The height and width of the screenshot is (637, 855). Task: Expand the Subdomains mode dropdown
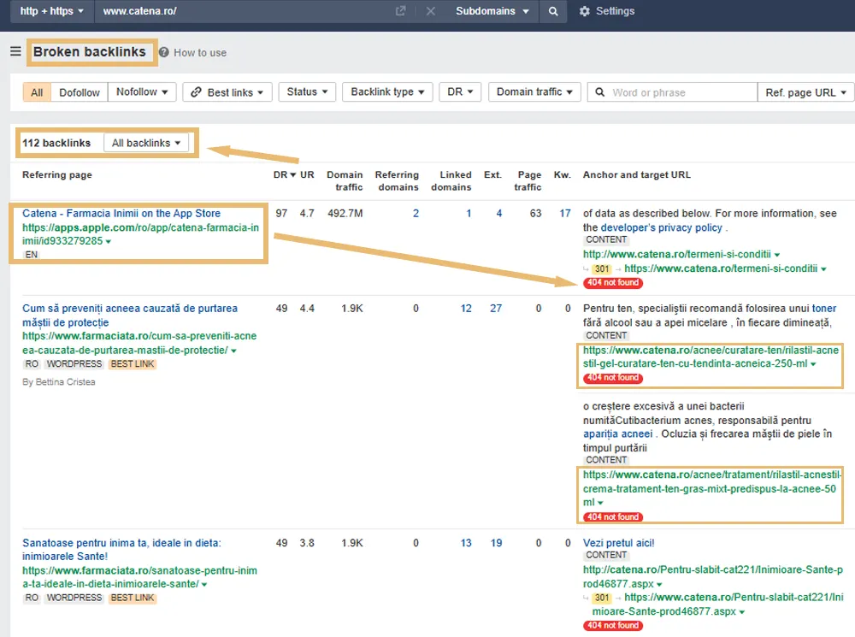492,12
